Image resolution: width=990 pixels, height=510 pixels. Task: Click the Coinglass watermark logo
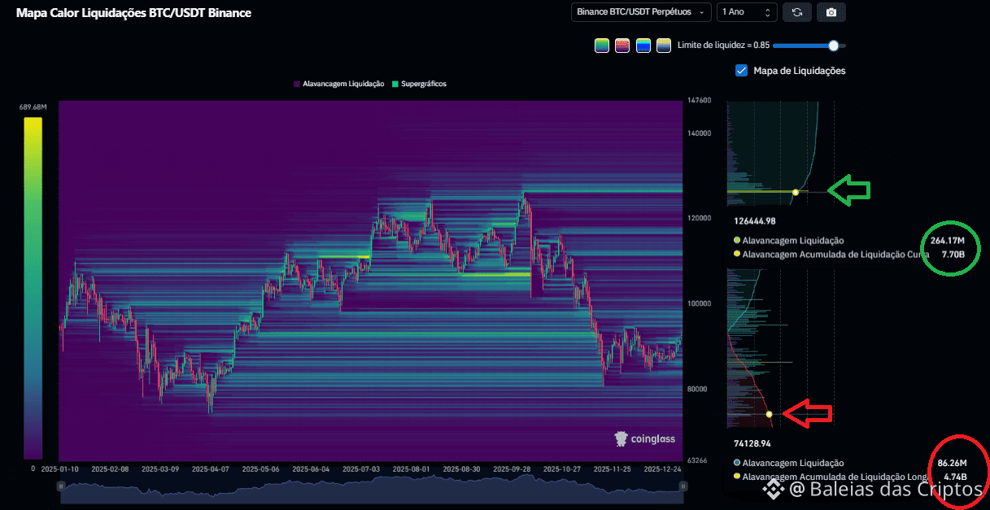[x=645, y=439]
